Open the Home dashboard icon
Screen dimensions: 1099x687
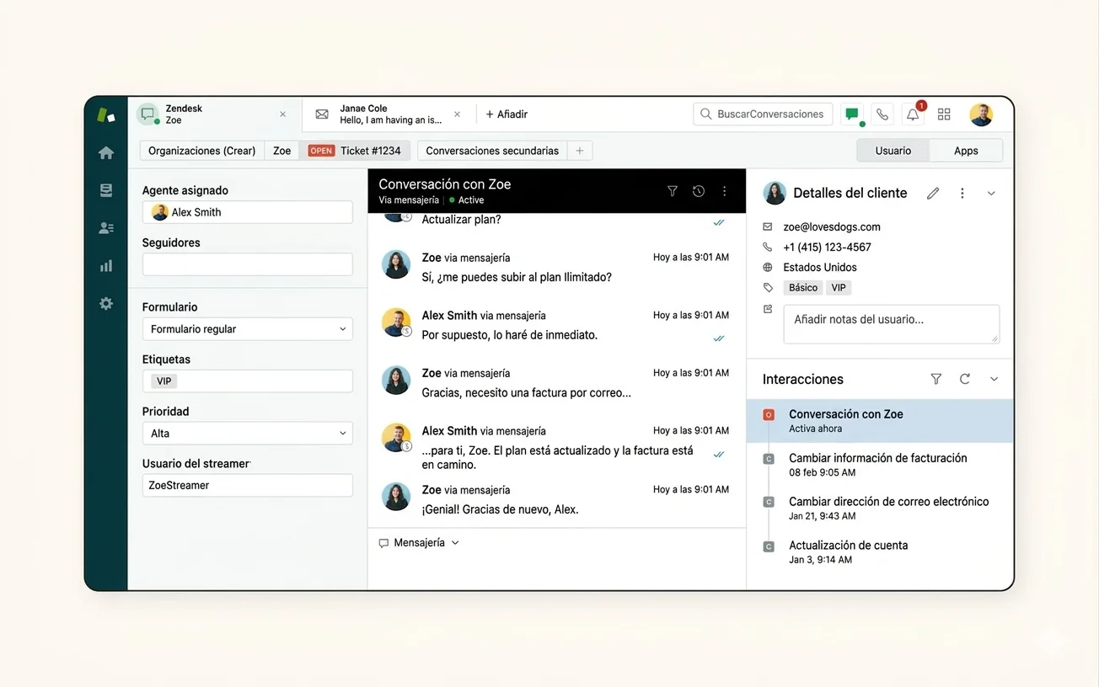(105, 152)
